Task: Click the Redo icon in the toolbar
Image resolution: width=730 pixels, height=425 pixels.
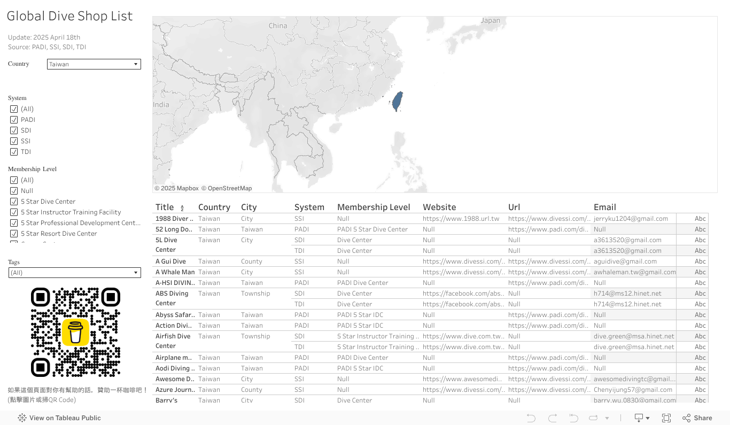Action: click(553, 418)
